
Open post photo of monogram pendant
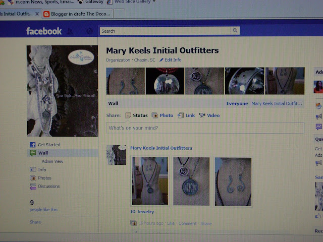point(191,181)
